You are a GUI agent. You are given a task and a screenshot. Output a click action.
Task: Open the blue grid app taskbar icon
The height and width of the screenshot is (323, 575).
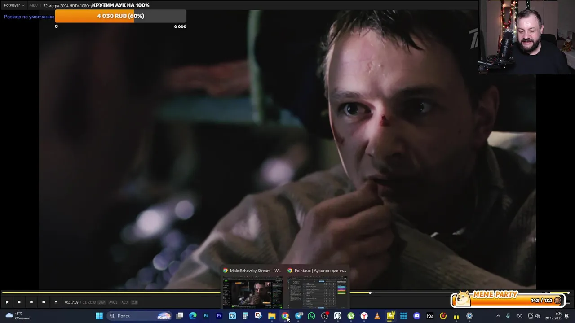403,316
